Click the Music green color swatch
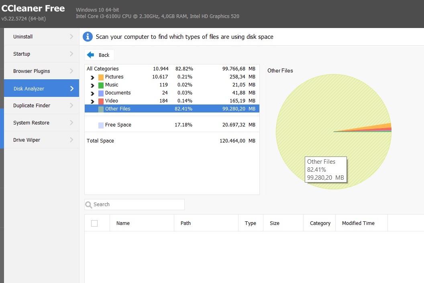The image size is (424, 283). [101, 85]
